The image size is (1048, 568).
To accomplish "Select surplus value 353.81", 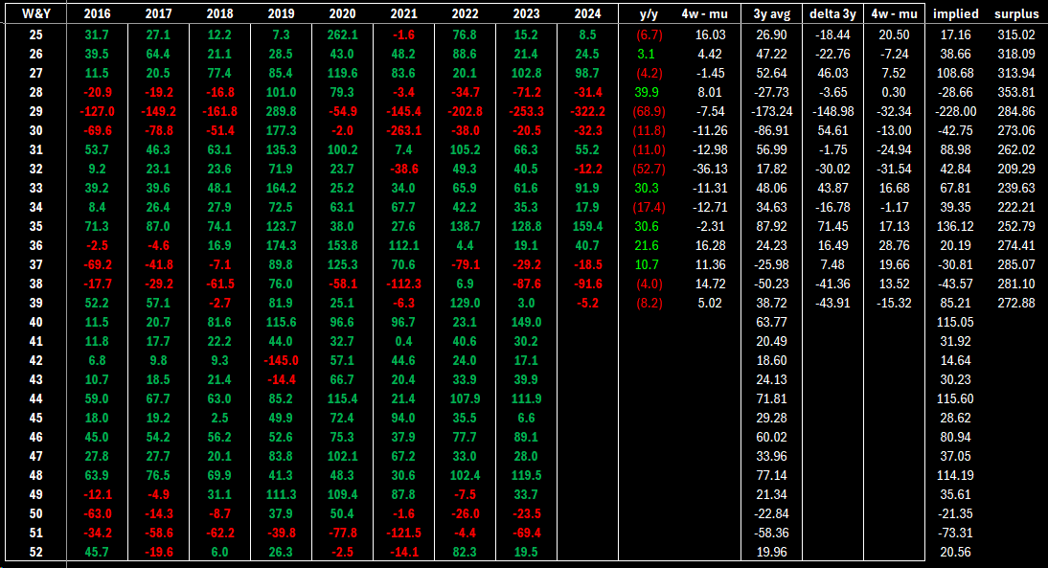I will tap(1016, 92).
